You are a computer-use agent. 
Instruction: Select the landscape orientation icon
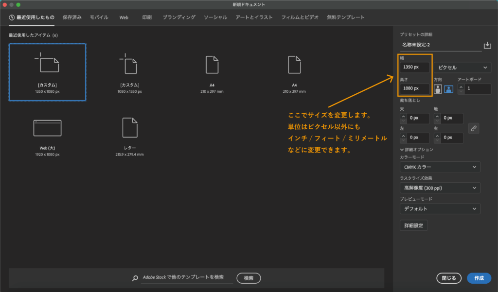(448, 89)
